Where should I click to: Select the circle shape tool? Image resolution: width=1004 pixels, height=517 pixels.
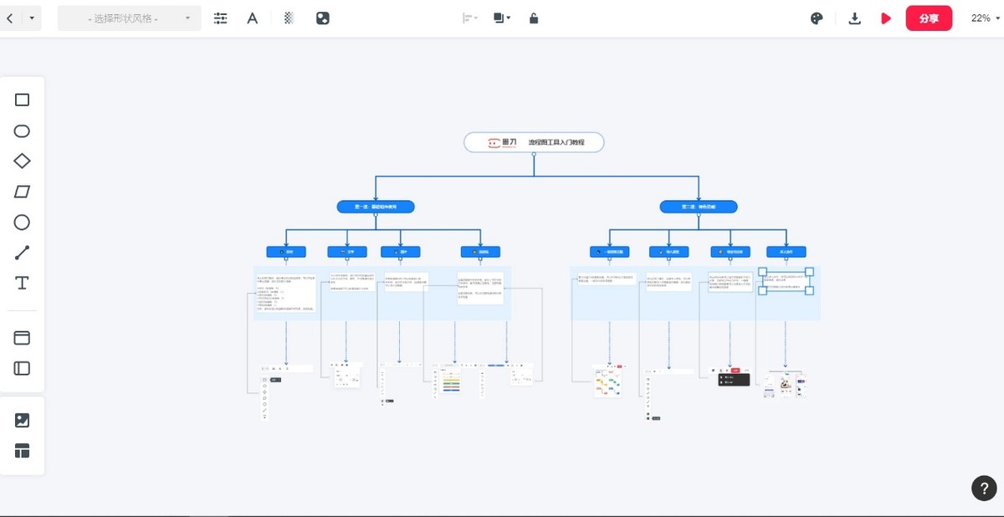pyautogui.click(x=23, y=223)
